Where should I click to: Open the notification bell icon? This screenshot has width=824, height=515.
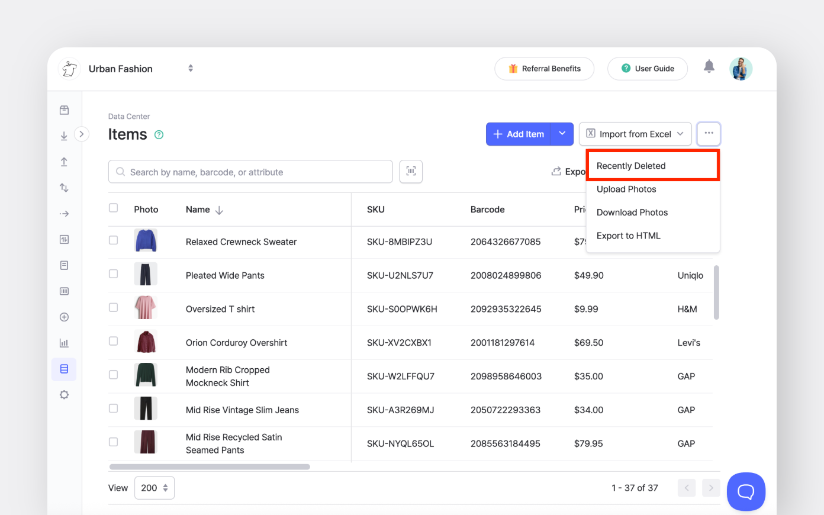point(709,67)
